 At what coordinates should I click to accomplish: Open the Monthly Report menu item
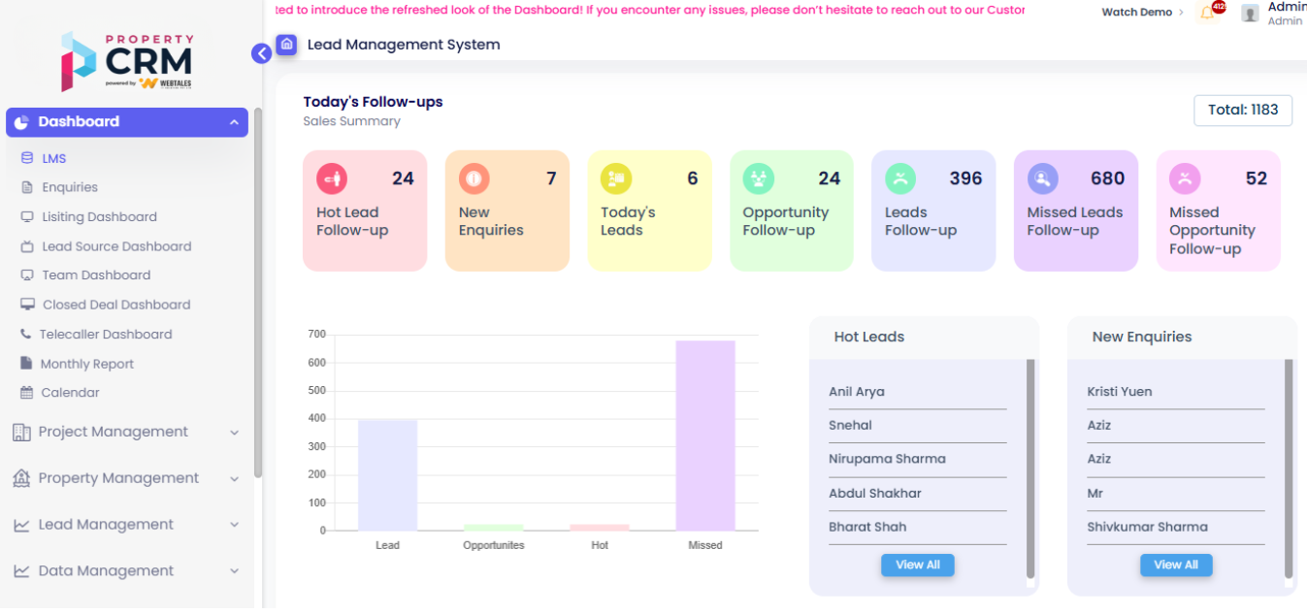[x=86, y=364]
